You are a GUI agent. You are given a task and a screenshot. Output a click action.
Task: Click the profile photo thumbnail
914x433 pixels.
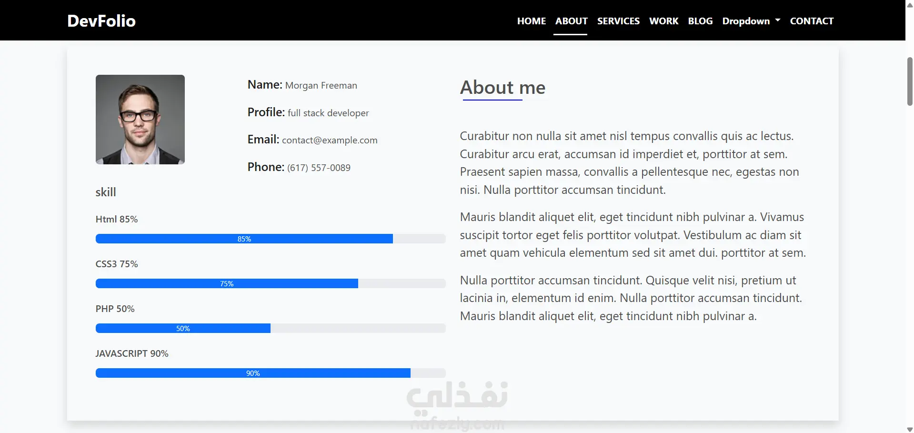click(x=140, y=120)
